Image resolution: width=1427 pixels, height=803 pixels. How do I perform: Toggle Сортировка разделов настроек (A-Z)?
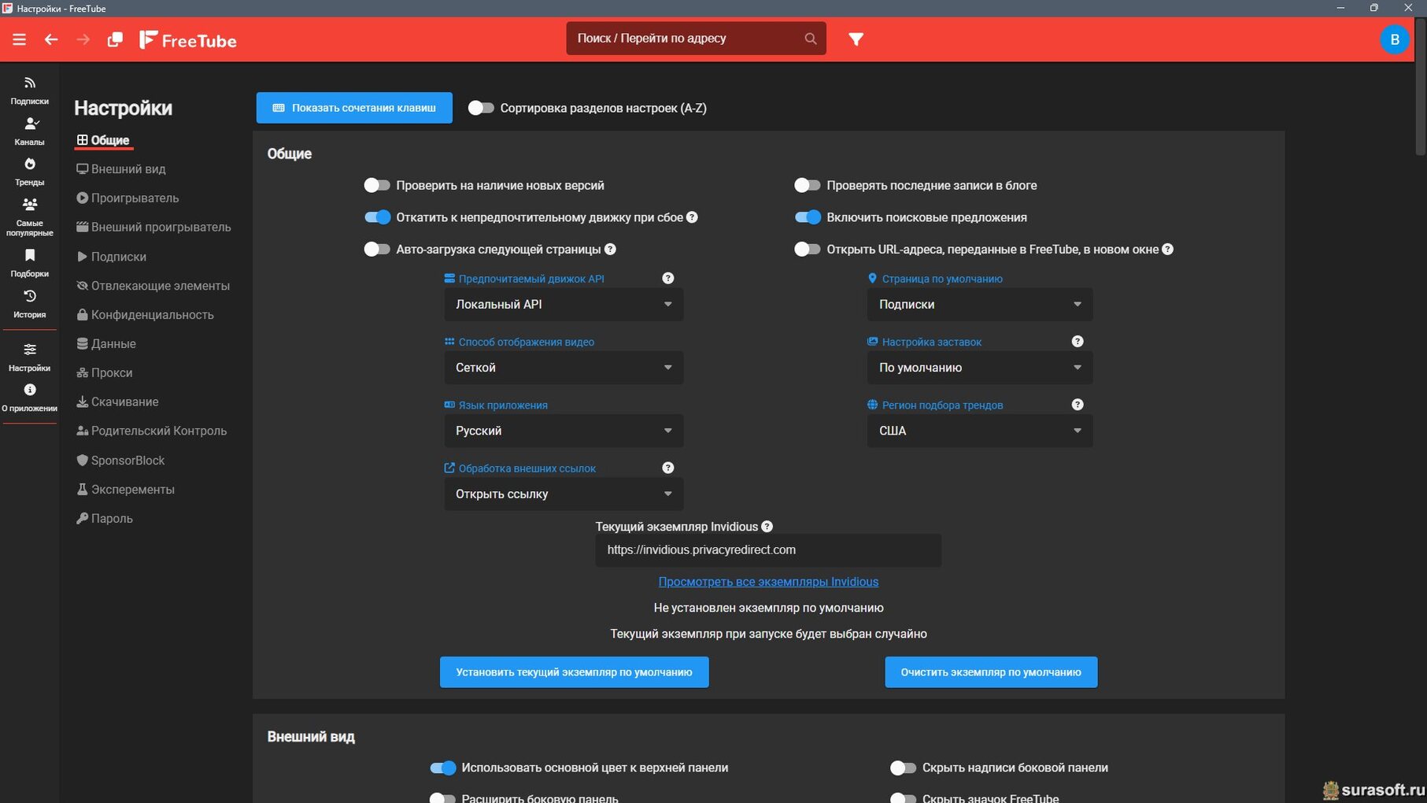point(481,108)
